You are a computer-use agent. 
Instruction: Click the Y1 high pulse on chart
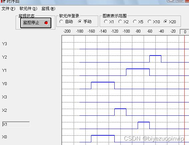pos(138,69)
